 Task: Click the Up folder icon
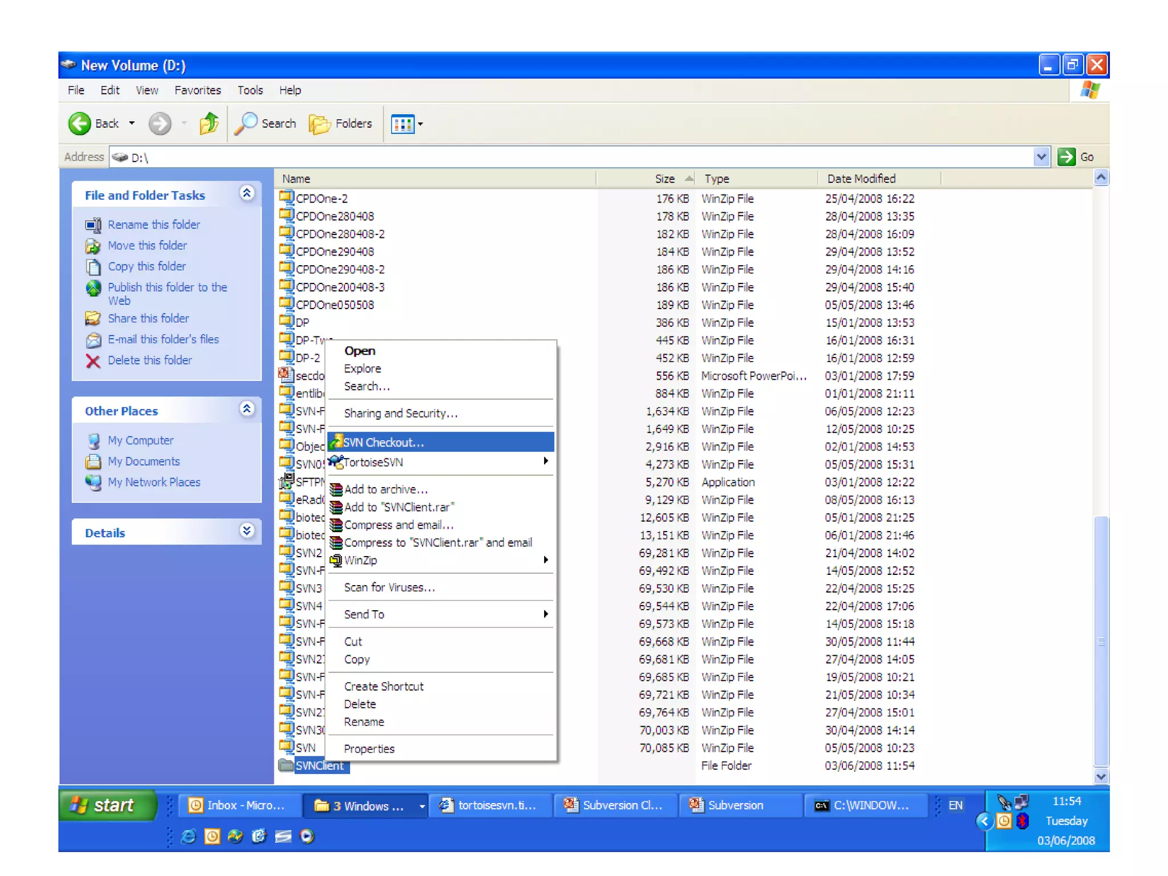[209, 123]
